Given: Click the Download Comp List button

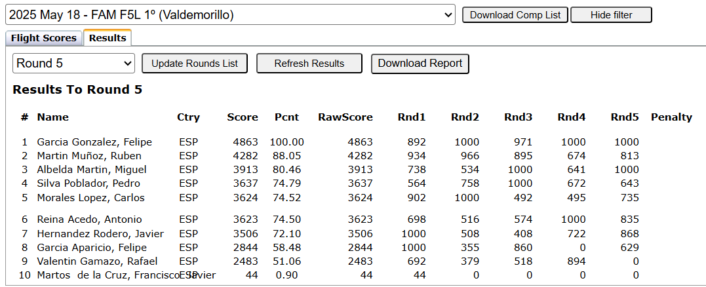Looking at the screenshot, I should click(x=515, y=14).
